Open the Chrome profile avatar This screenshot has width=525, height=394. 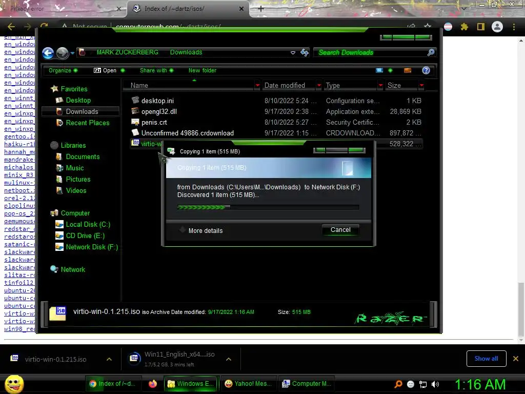point(497,27)
